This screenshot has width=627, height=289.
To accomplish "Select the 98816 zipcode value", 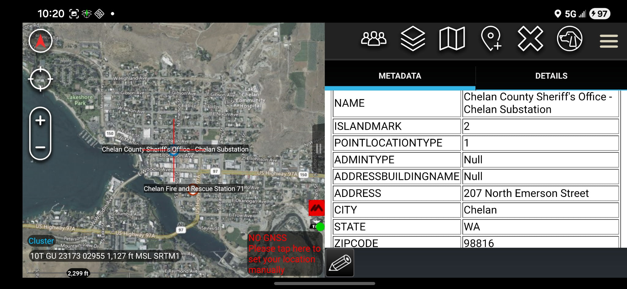I will click(x=540, y=242).
